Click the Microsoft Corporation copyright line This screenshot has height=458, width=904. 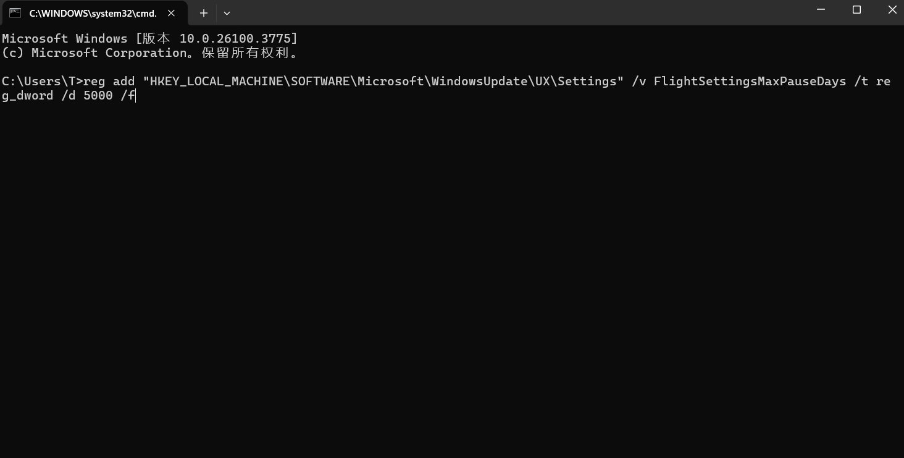click(x=150, y=53)
